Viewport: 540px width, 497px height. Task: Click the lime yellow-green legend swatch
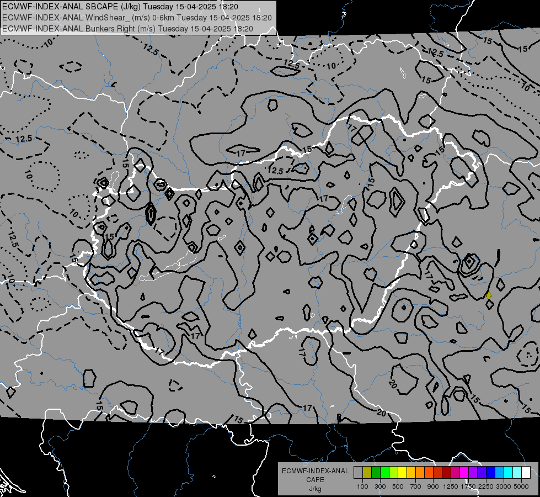[394, 472]
